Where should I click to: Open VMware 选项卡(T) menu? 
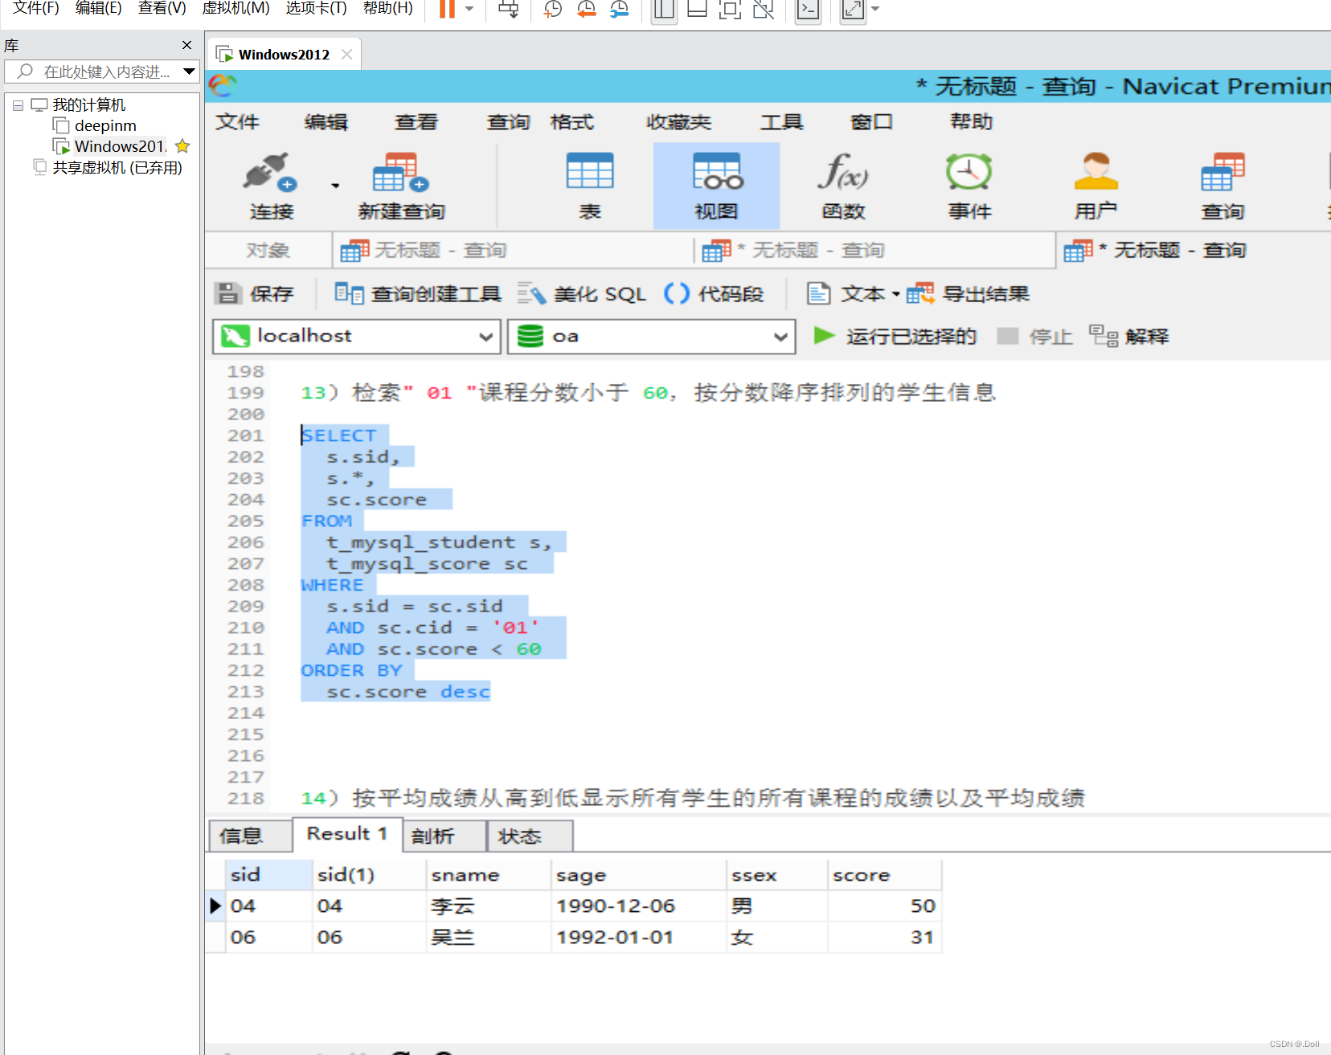click(316, 8)
